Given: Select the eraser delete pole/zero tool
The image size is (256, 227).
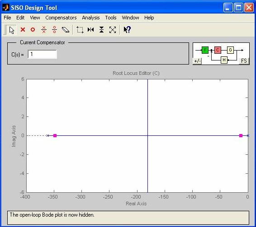Looking at the screenshot, I should (66, 30).
